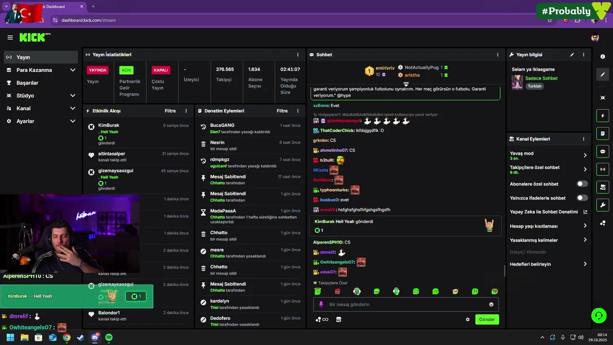The height and width of the screenshot is (345, 613).
Task: Click the microphone icon in the message box
Action: pos(321,304)
